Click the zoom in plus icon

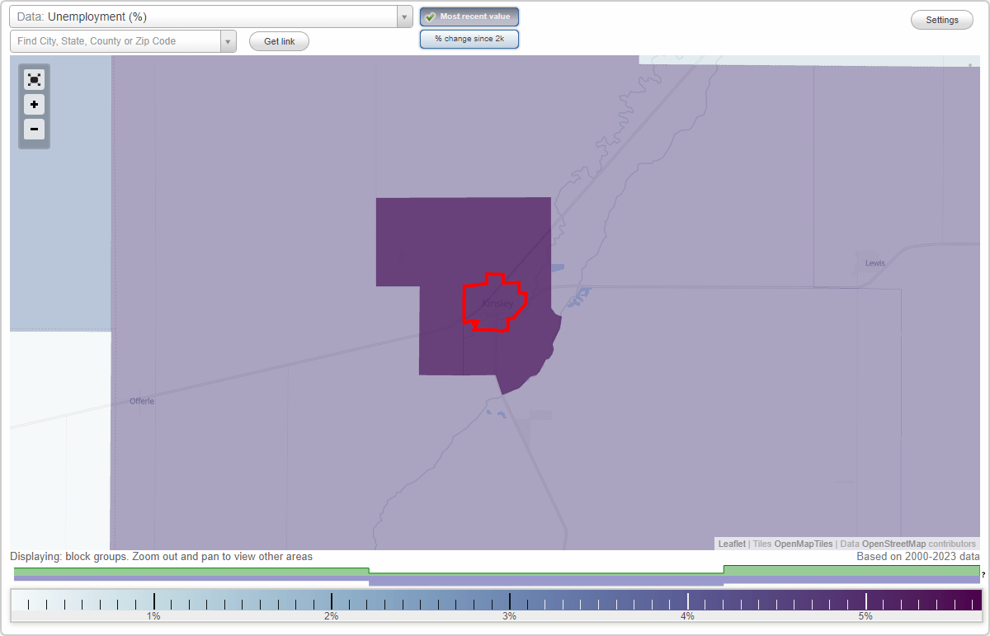(x=34, y=105)
